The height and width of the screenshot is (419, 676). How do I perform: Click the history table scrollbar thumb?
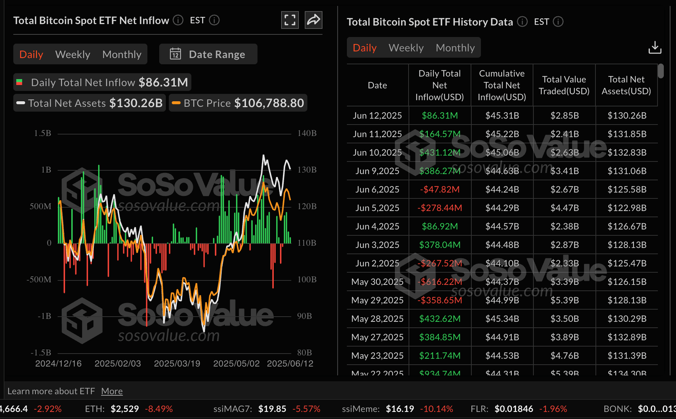coord(661,71)
